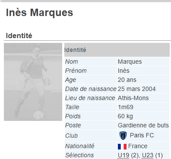Click the Athis-Mons birthplace value

(133, 98)
